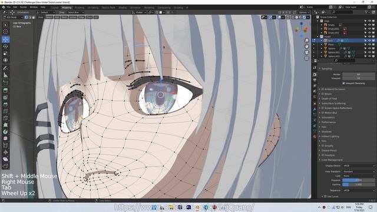Toggle X-ray view in viewport header
Image resolution: width=377 pixels, height=212 pixels.
[x=288, y=17]
